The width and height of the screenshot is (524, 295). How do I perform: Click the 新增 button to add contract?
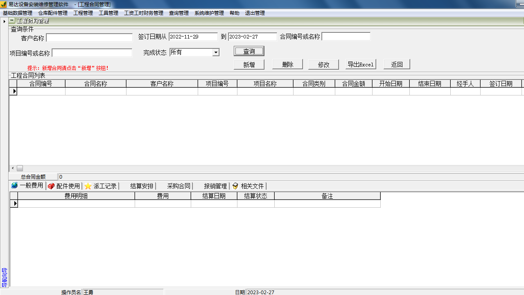coord(249,65)
